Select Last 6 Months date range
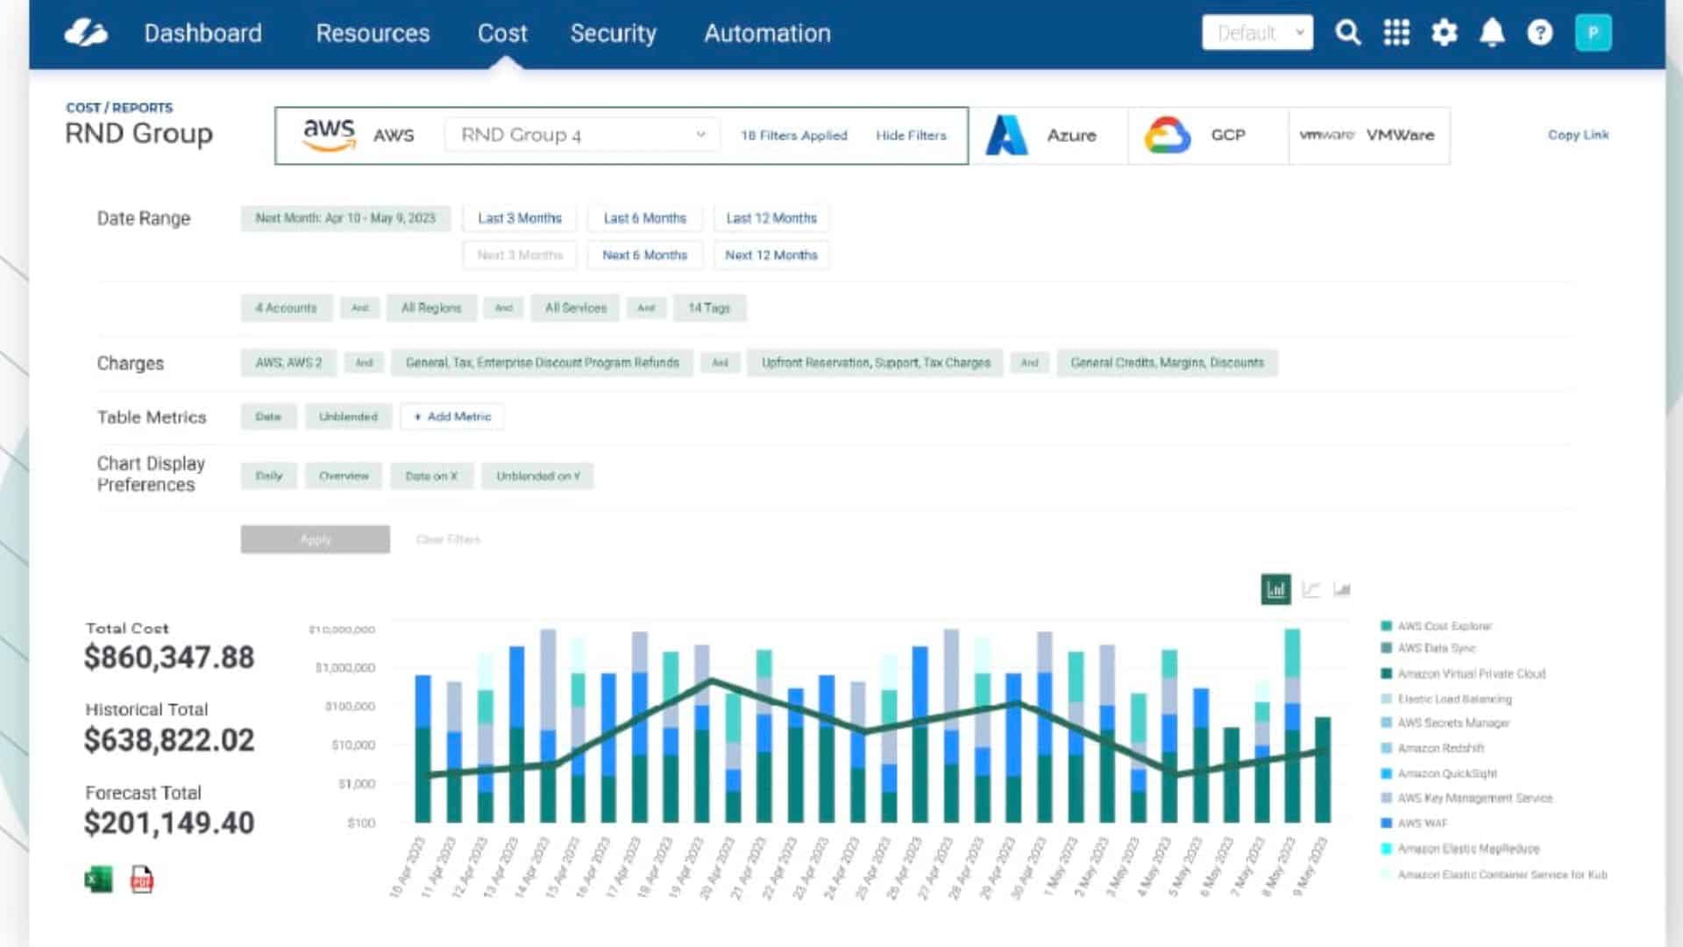This screenshot has width=1683, height=947. point(644,218)
